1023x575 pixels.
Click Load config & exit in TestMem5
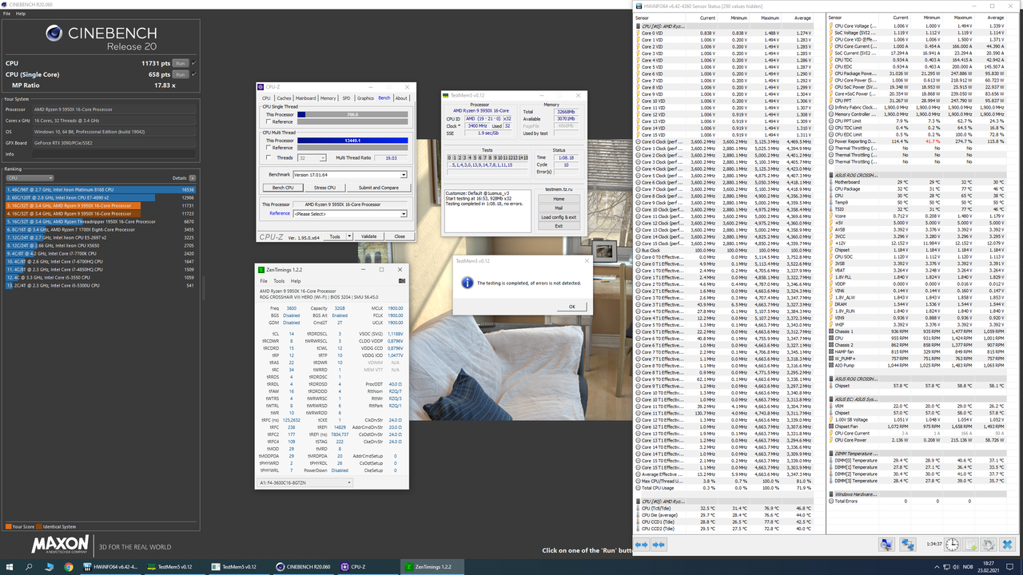click(559, 217)
